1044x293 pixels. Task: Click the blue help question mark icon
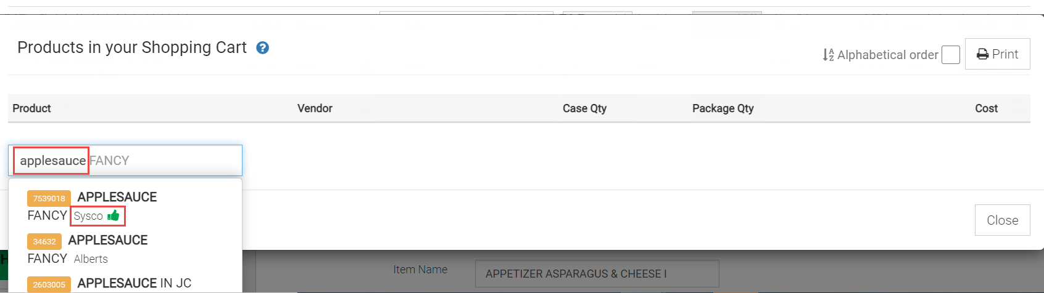coord(262,48)
